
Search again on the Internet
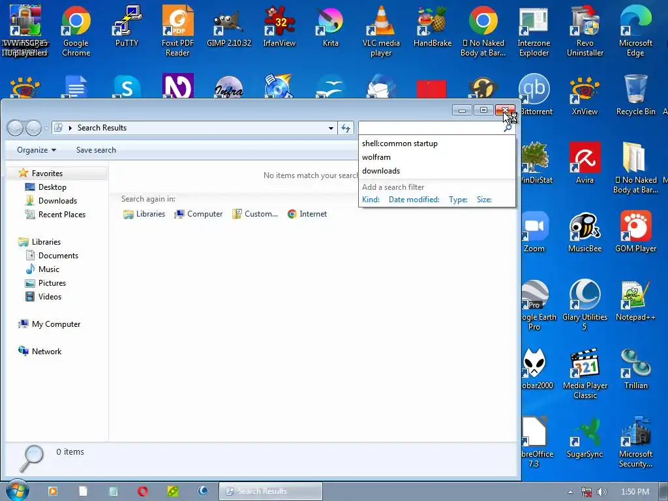(307, 214)
